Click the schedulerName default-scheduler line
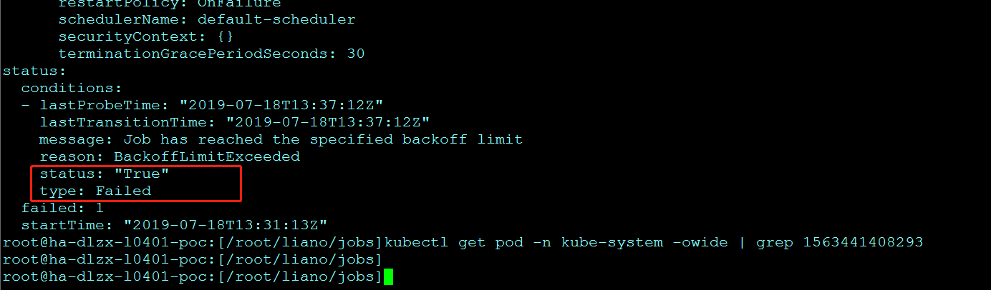Viewport: 991px width, 290px height. 206,19
